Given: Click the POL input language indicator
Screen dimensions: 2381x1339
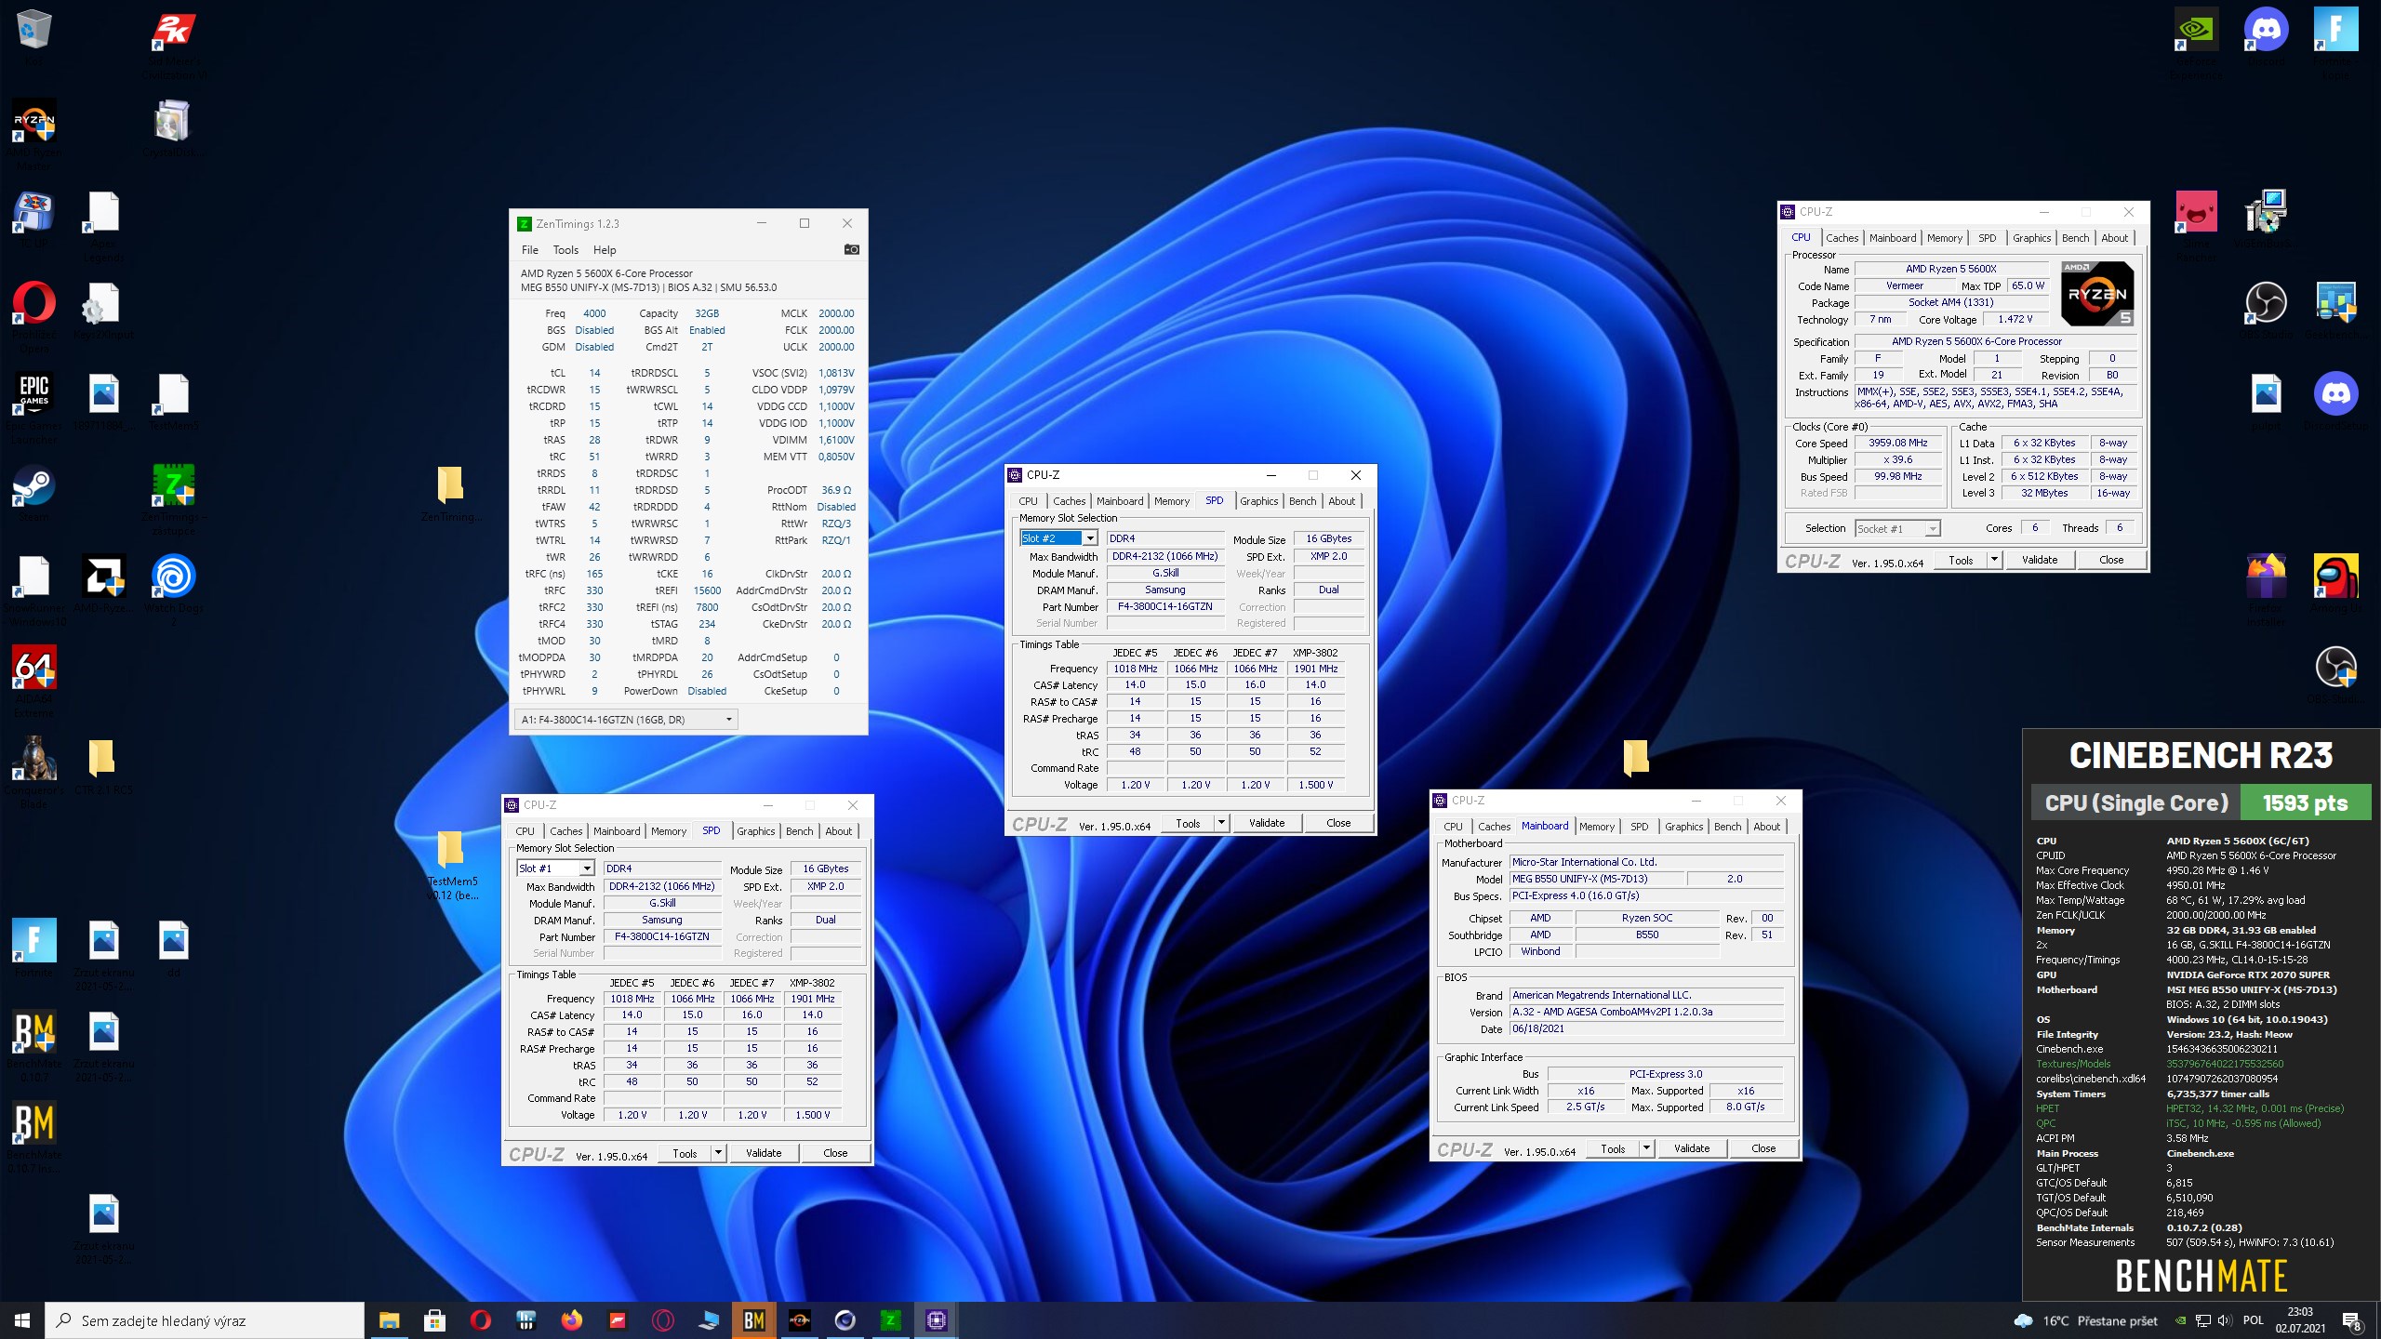Looking at the screenshot, I should tap(2253, 1320).
